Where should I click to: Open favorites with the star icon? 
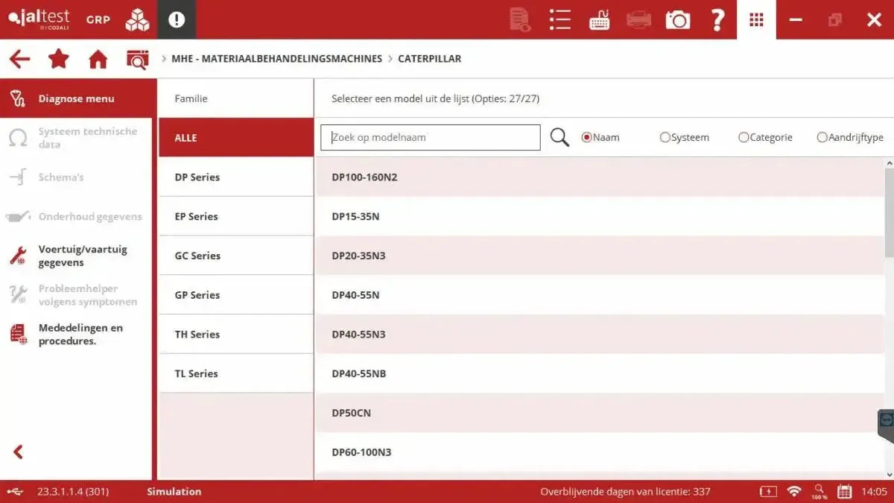click(59, 58)
